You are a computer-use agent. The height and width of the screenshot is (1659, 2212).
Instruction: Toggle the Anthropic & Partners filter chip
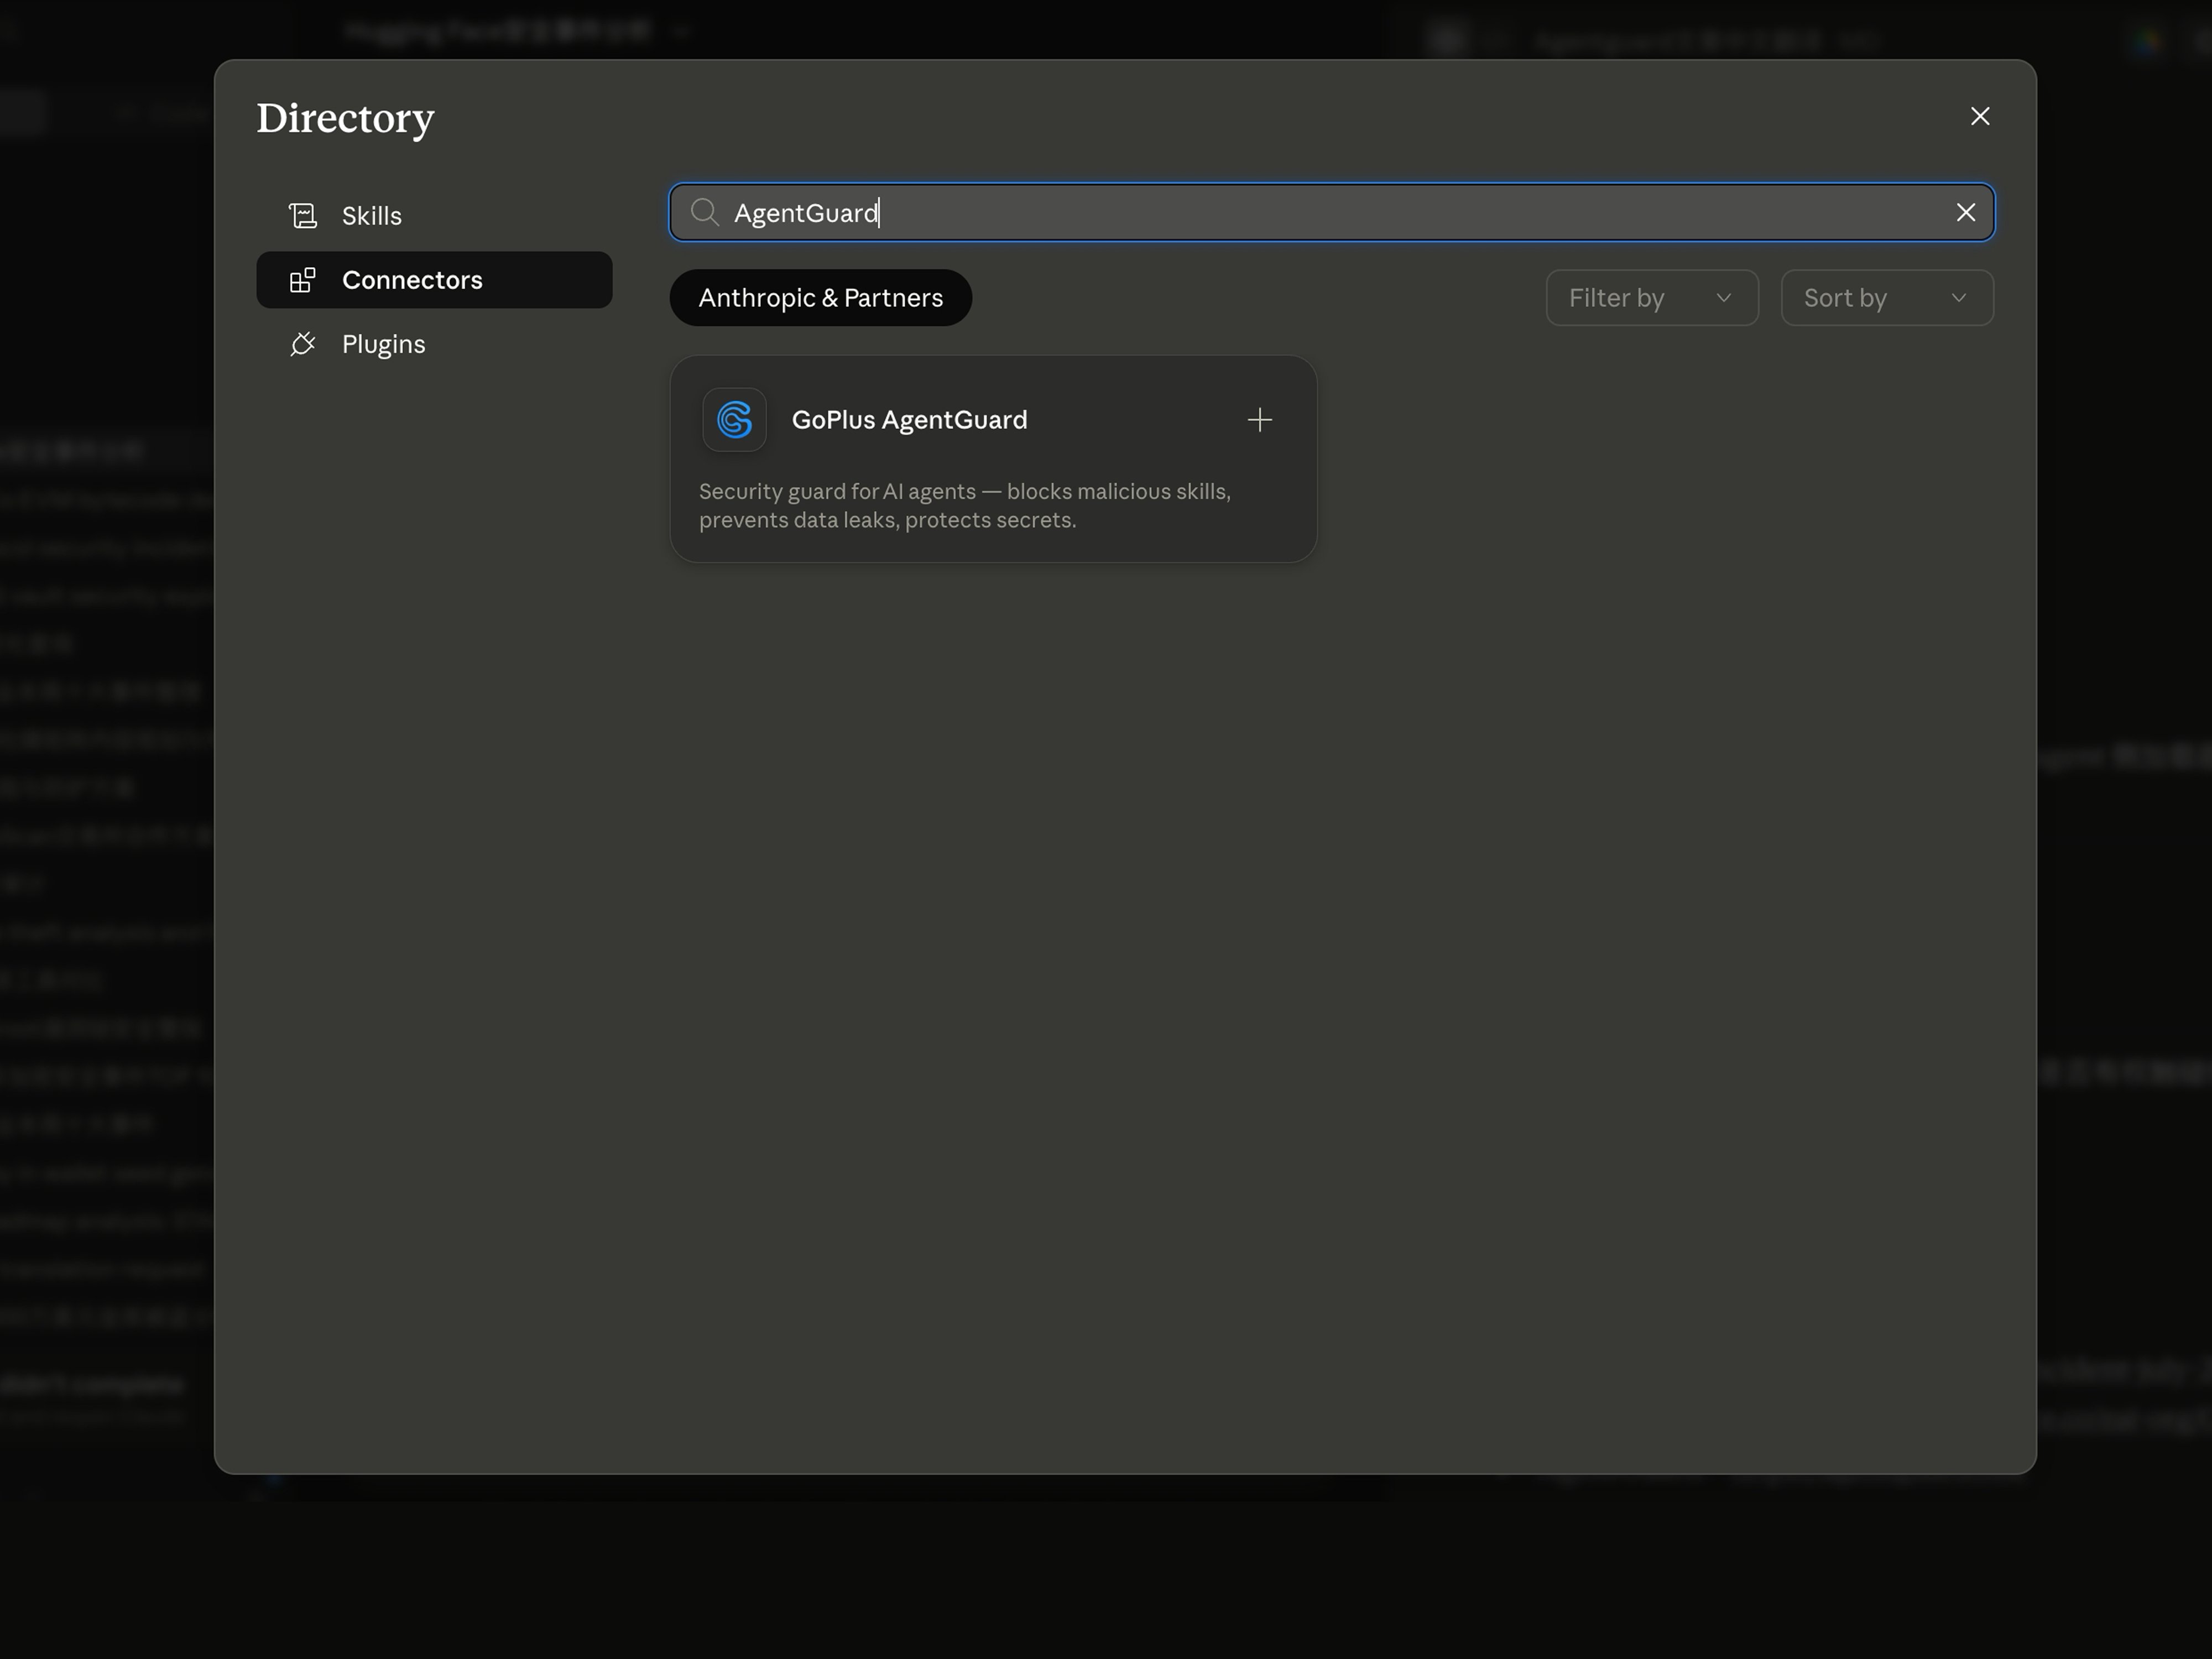coord(820,298)
